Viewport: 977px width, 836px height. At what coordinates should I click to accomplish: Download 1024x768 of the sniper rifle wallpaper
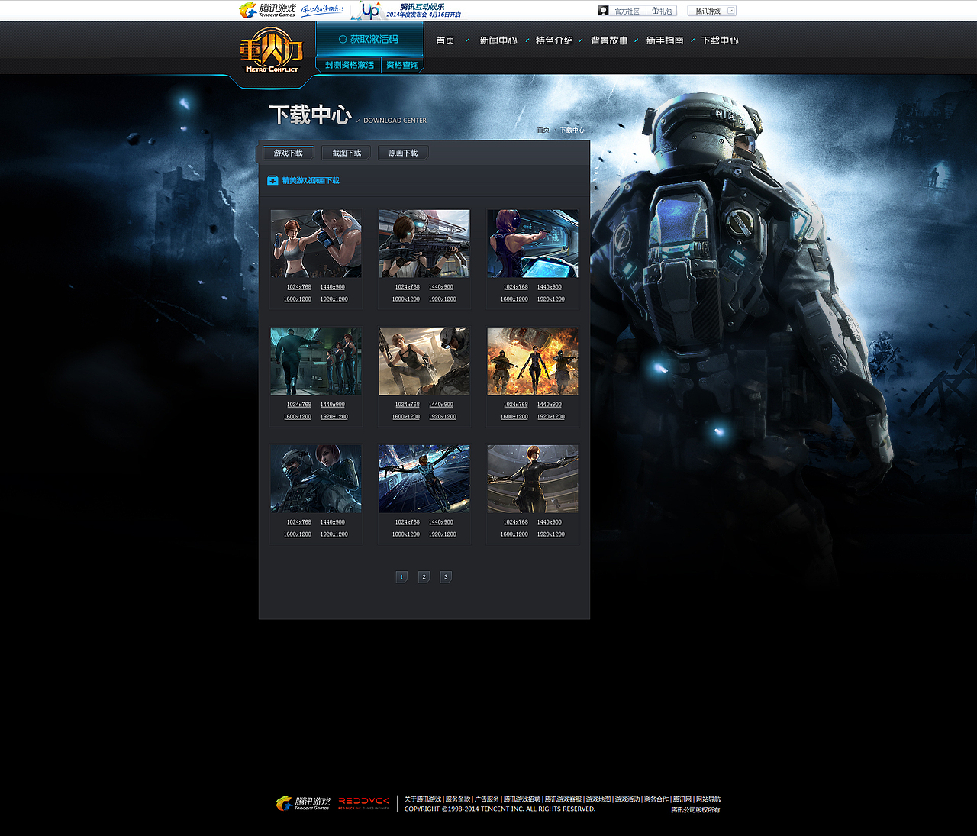(x=408, y=287)
